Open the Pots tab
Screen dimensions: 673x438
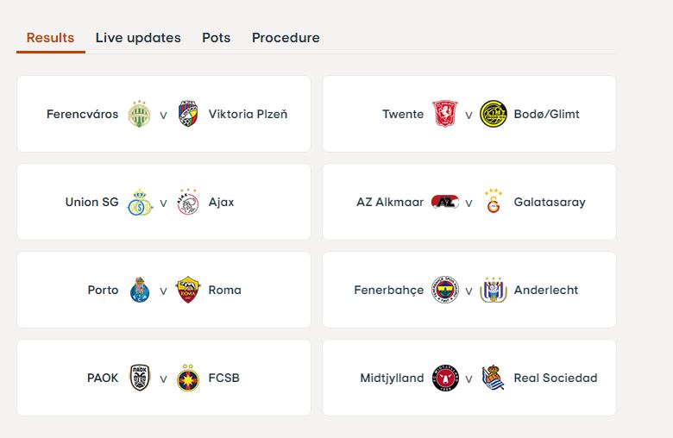(217, 38)
